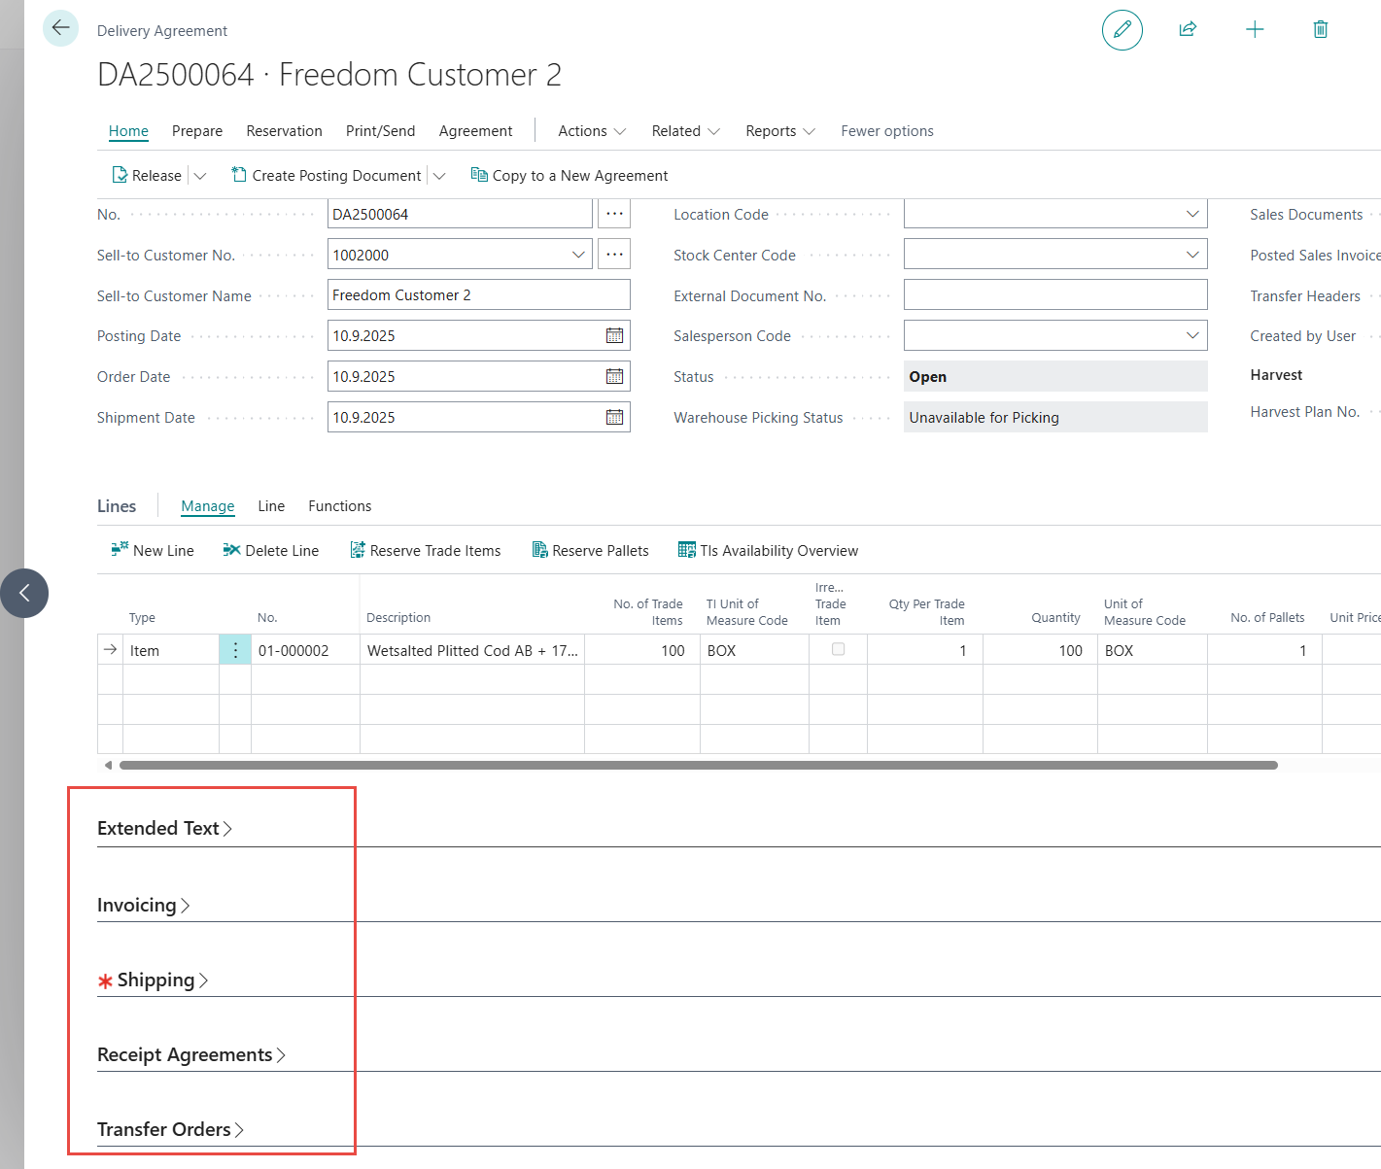Click the plus icon to create new

pyautogui.click(x=1255, y=29)
